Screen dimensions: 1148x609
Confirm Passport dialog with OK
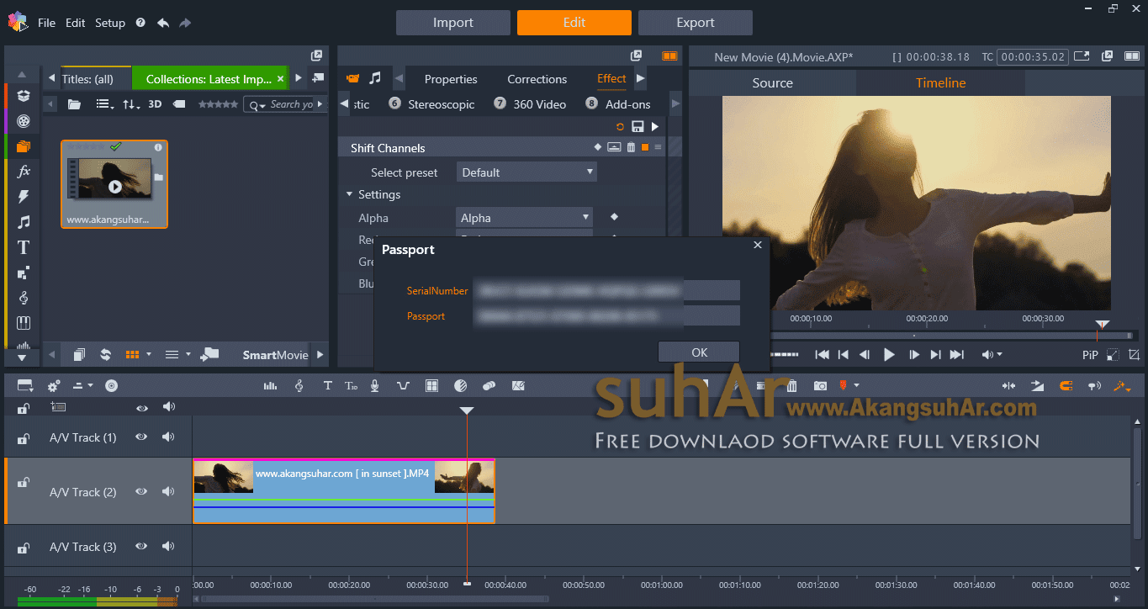coord(699,352)
